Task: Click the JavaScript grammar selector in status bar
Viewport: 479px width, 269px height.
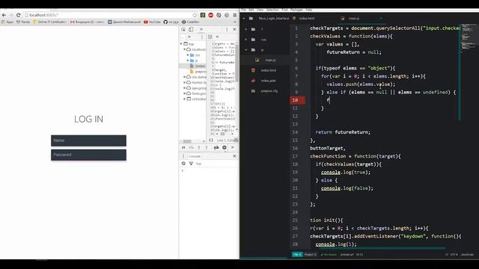Action: point(467,255)
